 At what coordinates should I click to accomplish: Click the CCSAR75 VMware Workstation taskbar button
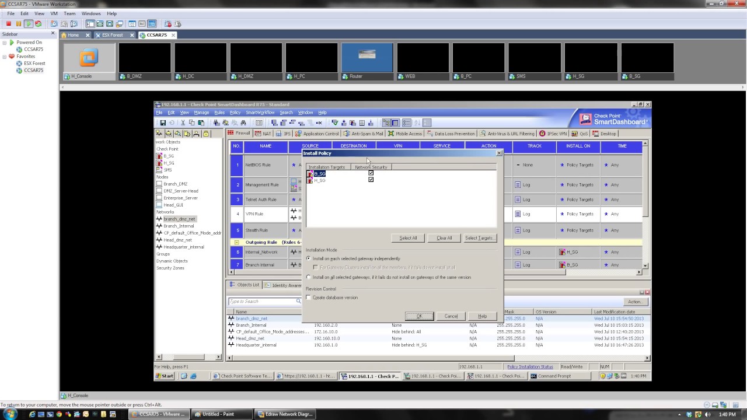[x=158, y=414]
